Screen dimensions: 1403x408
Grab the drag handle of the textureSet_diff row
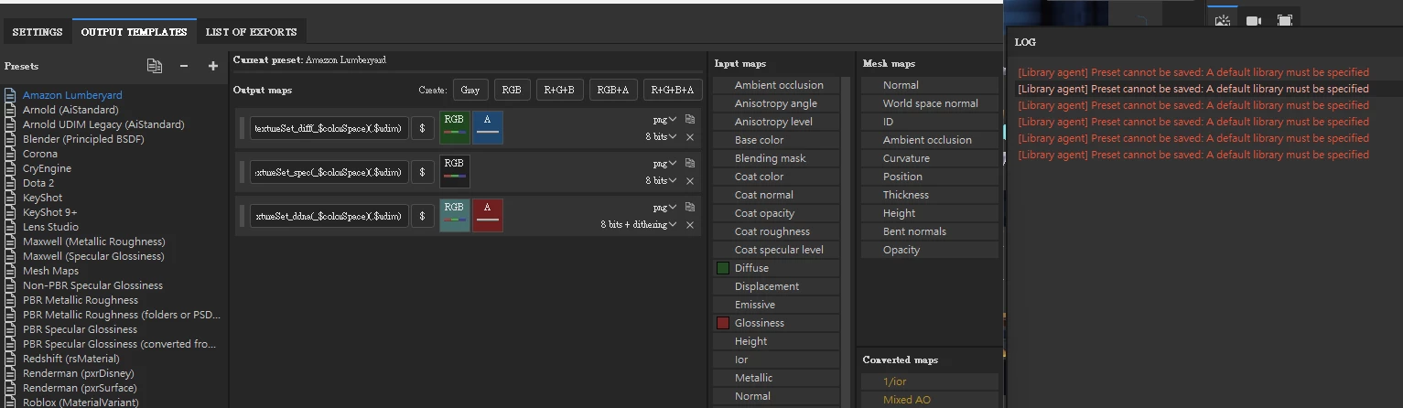[x=243, y=128]
